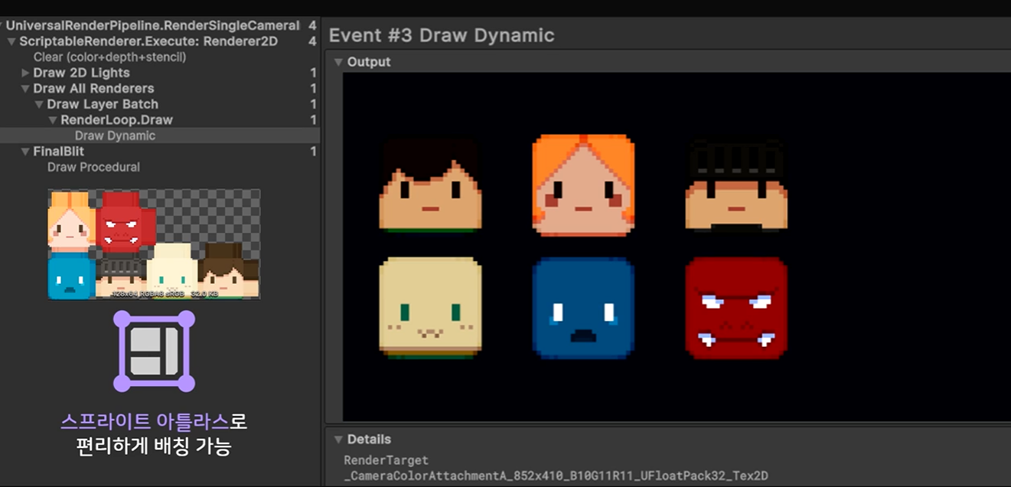Collapse the RenderLoop.Draw node
1011x487 pixels.
(53, 120)
